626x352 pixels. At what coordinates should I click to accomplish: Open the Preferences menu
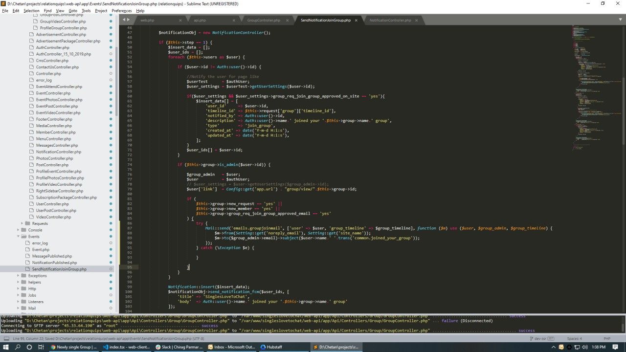[121, 10]
